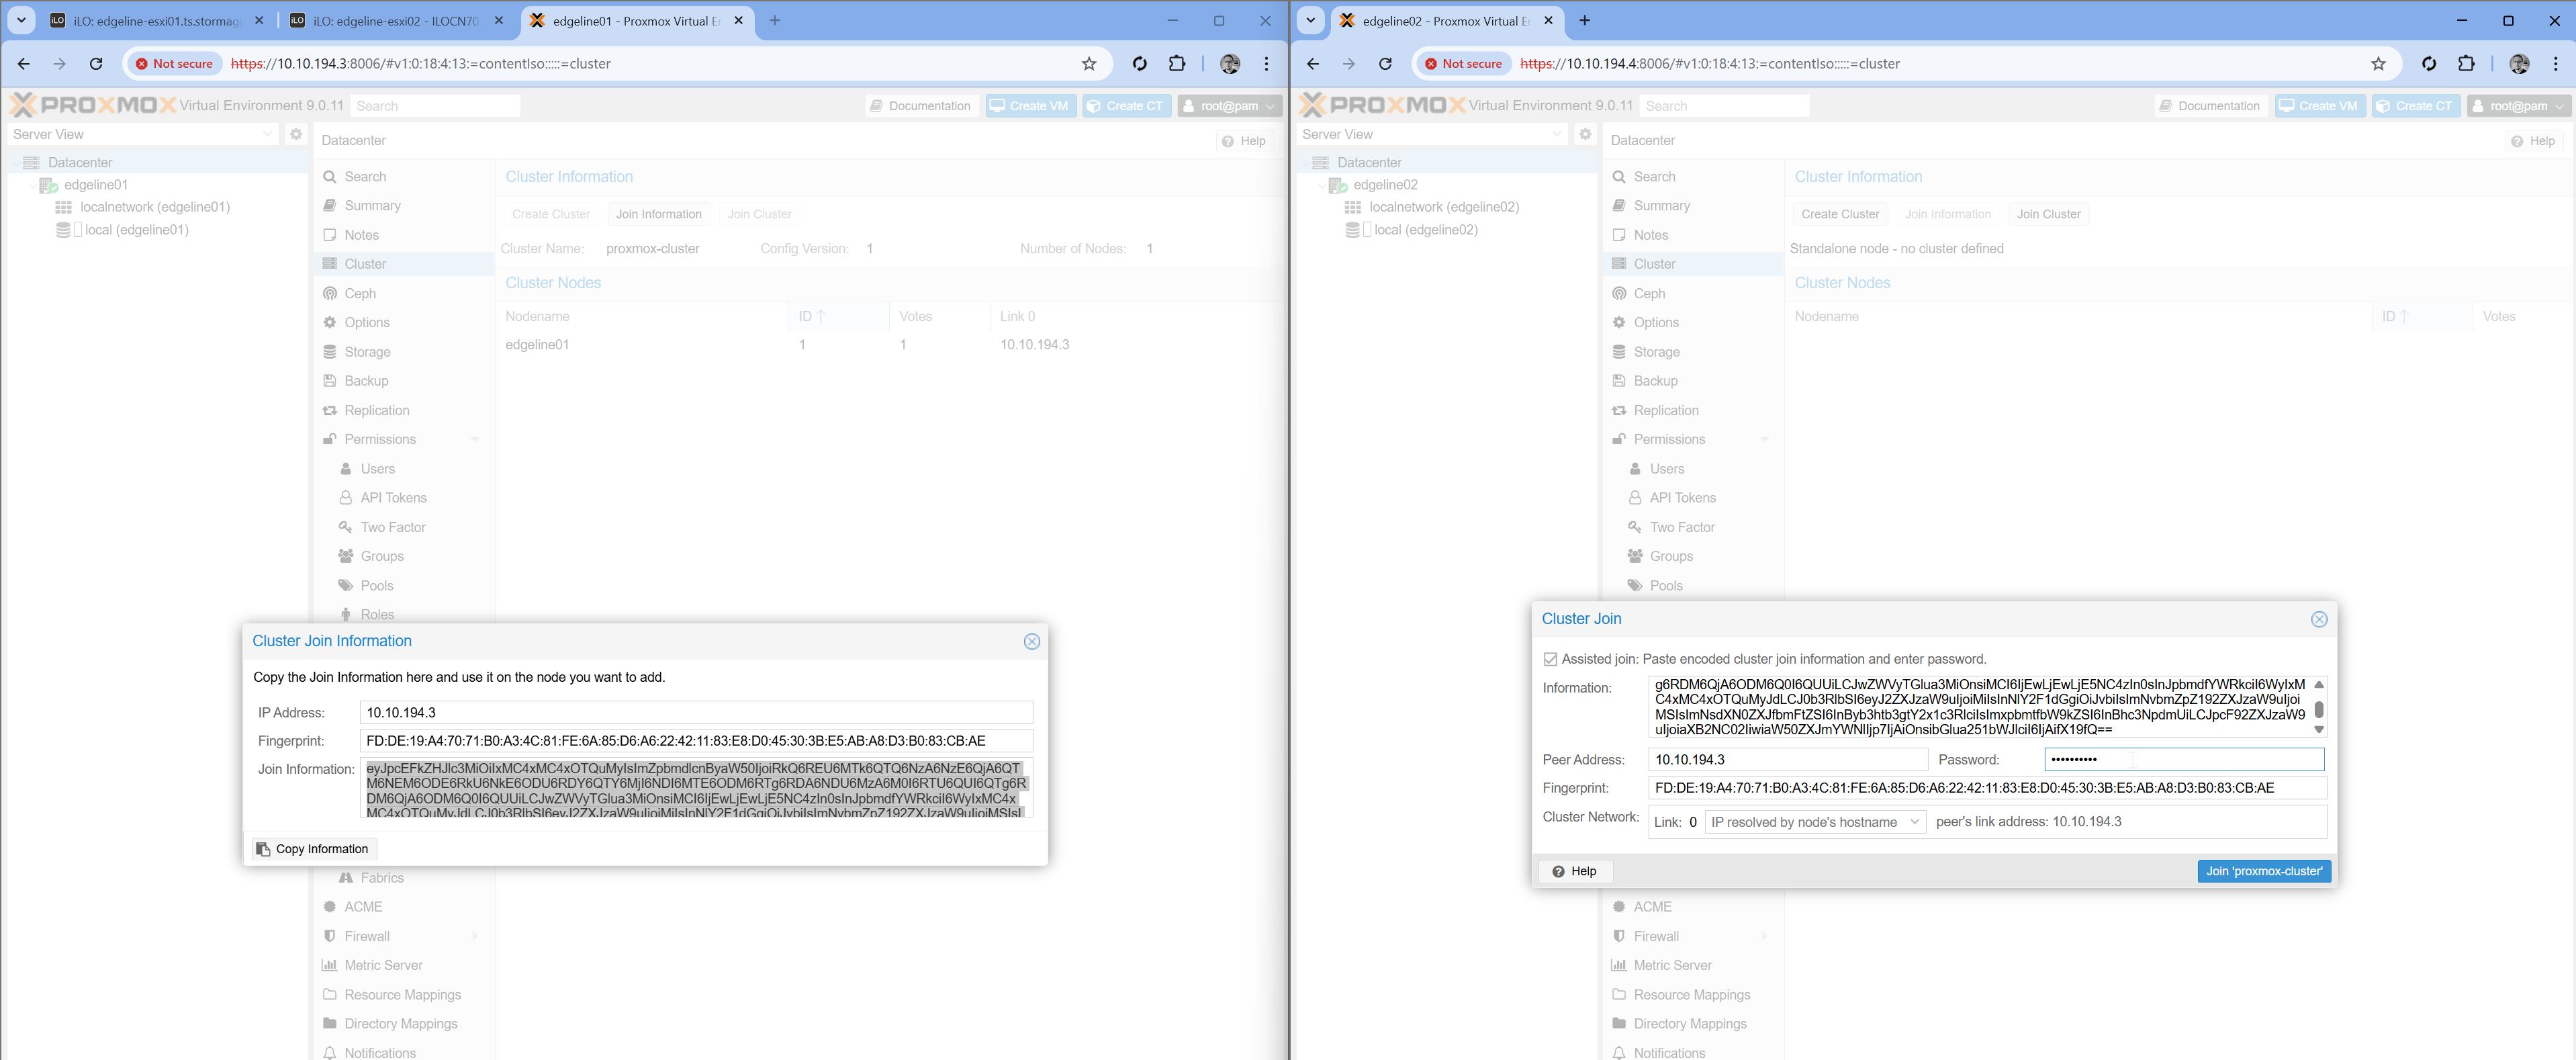Screen dimensions: 2576x1060
Task: Select localnetwork (edgeline02) item
Action: (x=1443, y=207)
